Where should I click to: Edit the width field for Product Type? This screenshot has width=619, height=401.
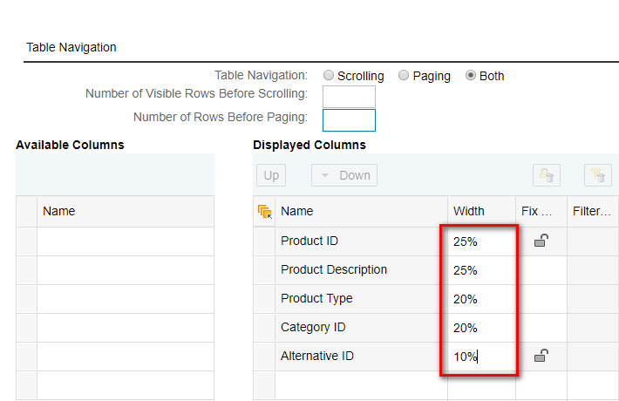480,299
